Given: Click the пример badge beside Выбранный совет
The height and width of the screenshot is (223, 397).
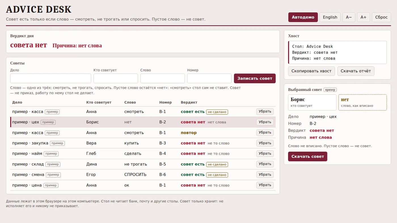Looking at the screenshot, I should [x=330, y=90].
